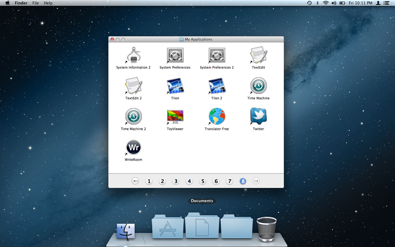This screenshot has height=247, width=395.
Task: Open the Twitter bird icon
Action: [x=259, y=116]
